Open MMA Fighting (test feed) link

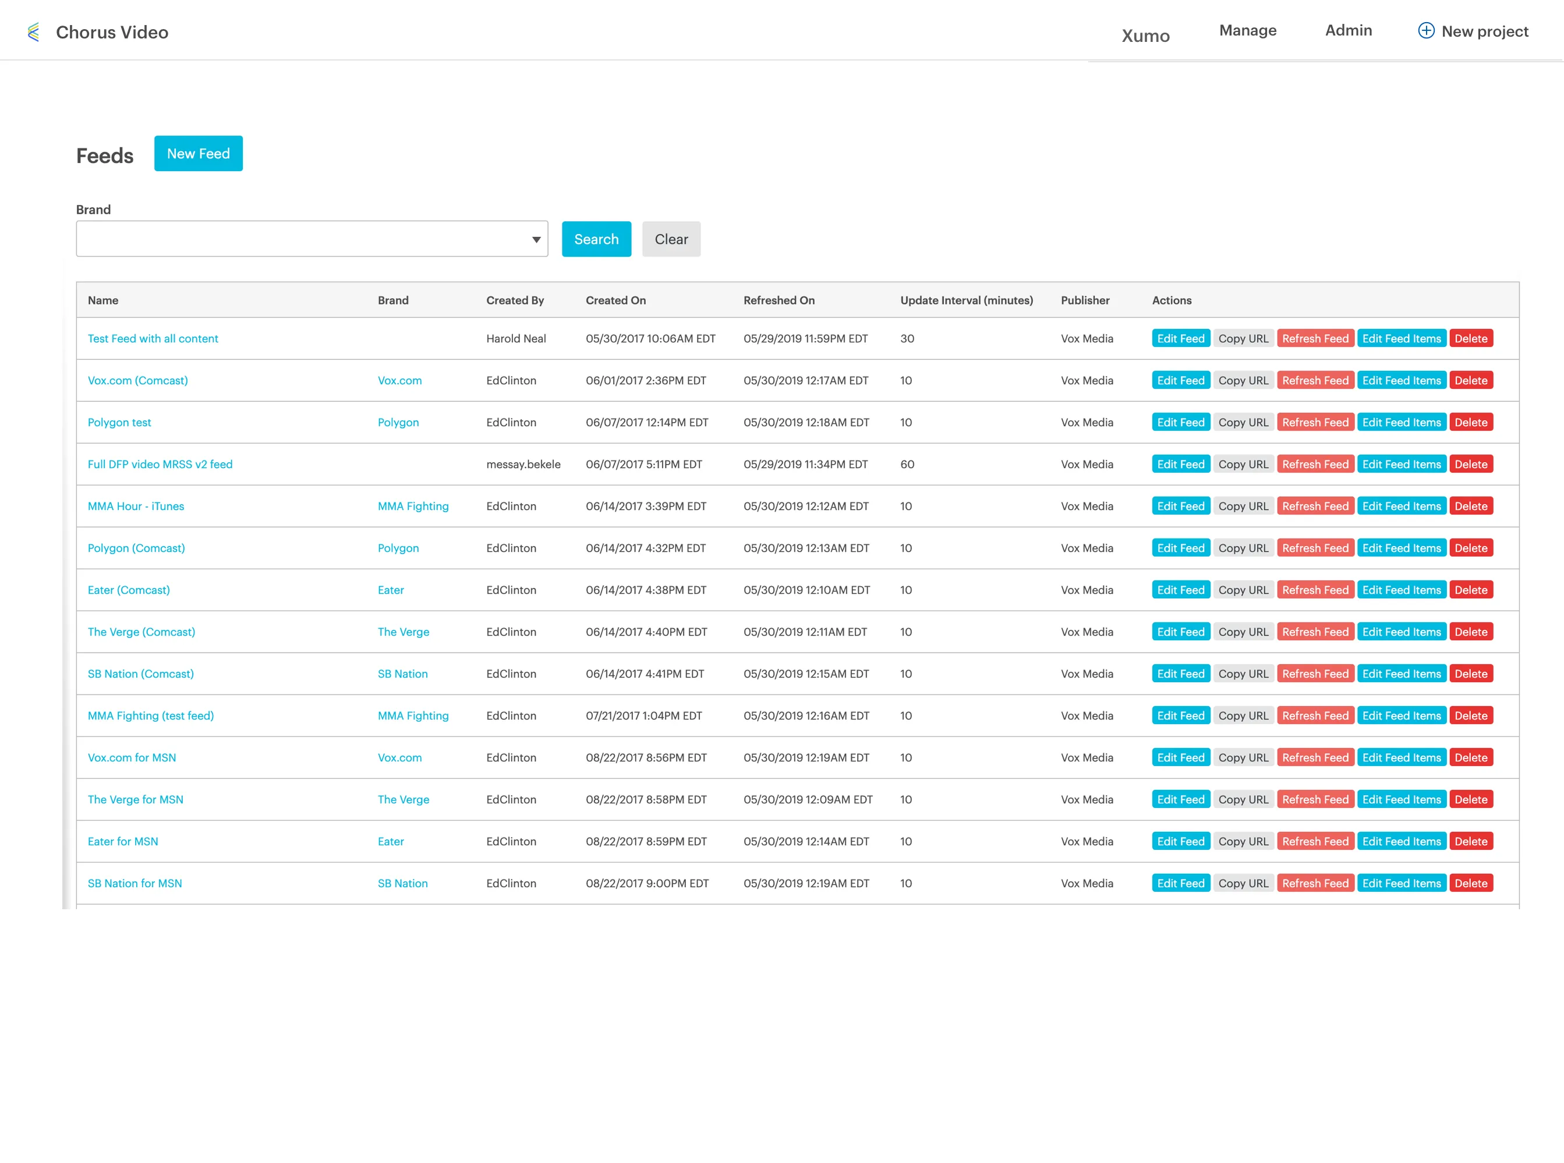coord(151,715)
